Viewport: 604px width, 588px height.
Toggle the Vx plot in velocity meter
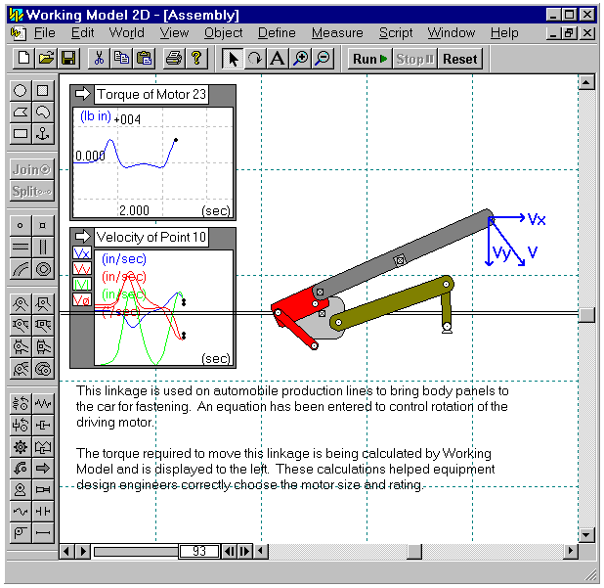[82, 253]
